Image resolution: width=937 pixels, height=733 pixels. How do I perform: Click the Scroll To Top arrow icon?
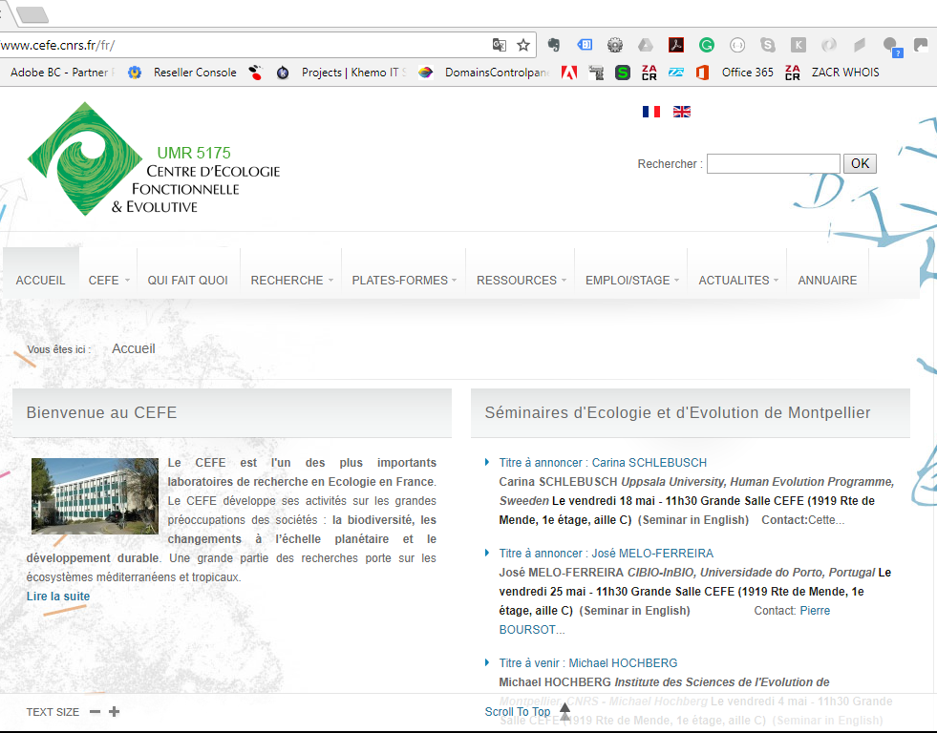click(x=564, y=711)
